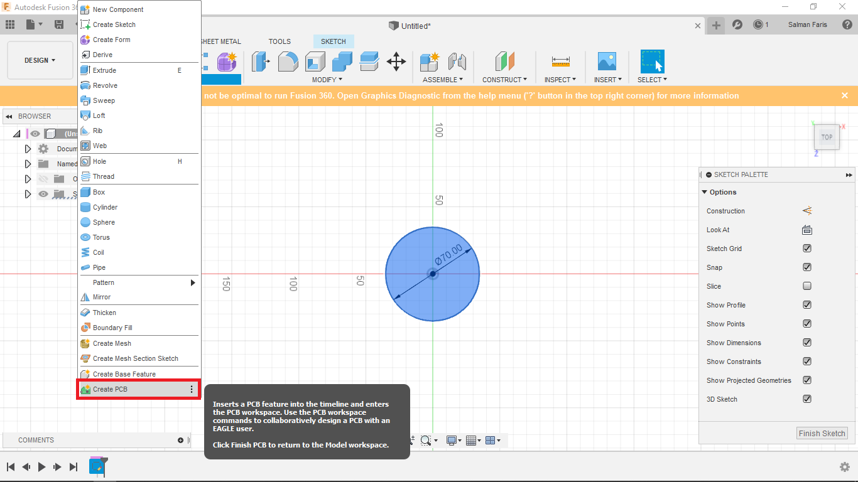The image size is (858, 482).
Task: Open timeline settings gear icon
Action: pyautogui.click(x=845, y=467)
